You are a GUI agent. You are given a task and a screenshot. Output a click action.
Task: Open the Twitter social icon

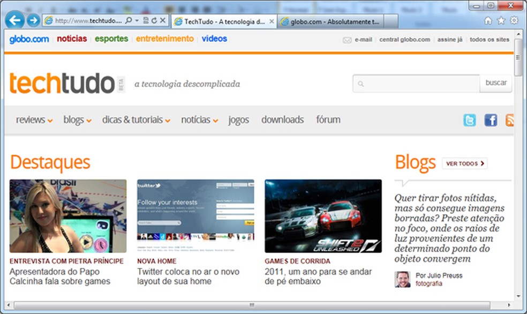(470, 120)
